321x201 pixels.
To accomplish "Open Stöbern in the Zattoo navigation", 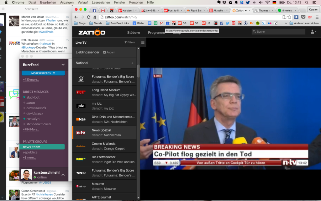I will point(134,32).
